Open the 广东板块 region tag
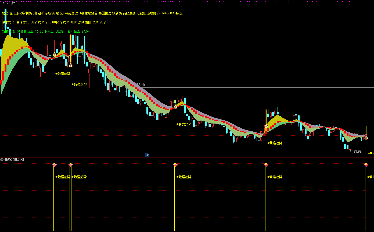The image size is (374, 232). (48, 13)
